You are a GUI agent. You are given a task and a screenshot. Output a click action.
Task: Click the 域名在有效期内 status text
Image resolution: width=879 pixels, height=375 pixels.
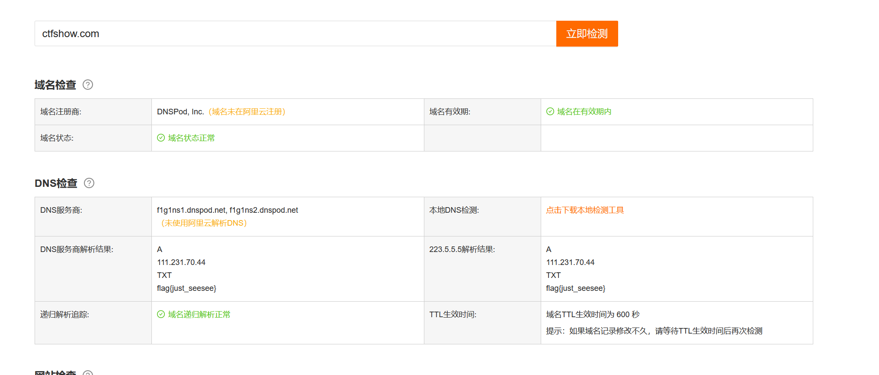point(584,112)
